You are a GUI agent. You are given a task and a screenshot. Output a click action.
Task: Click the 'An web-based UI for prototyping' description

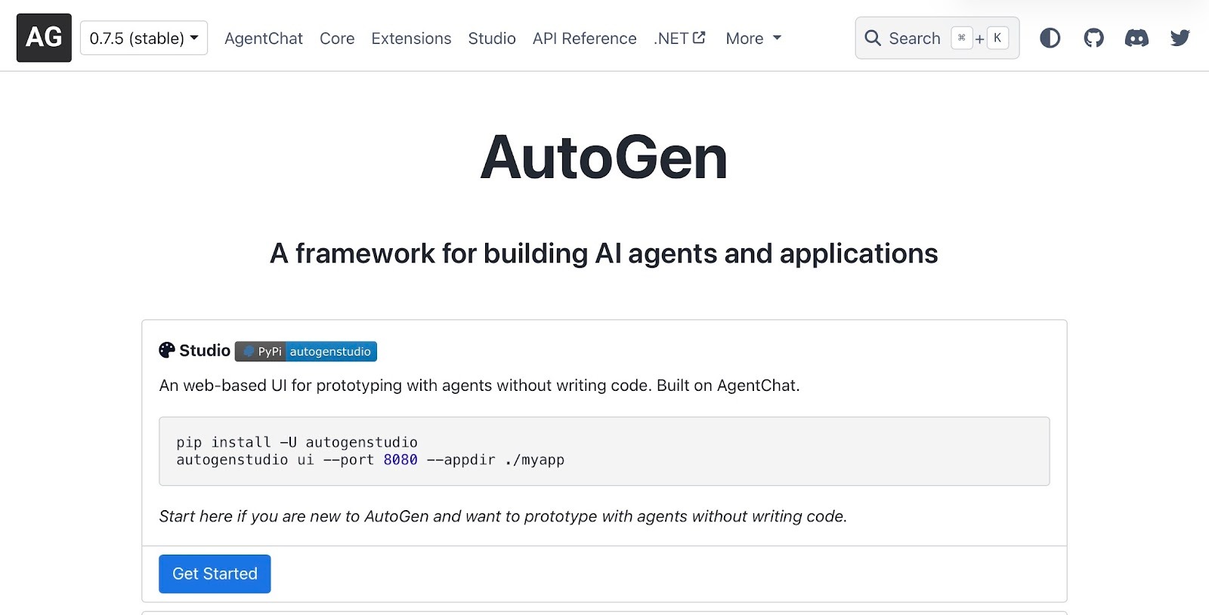pos(479,386)
